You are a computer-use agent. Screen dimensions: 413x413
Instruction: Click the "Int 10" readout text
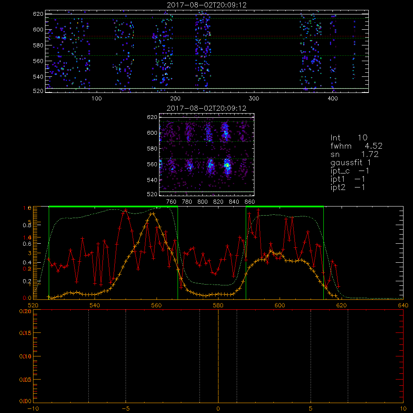349,138
